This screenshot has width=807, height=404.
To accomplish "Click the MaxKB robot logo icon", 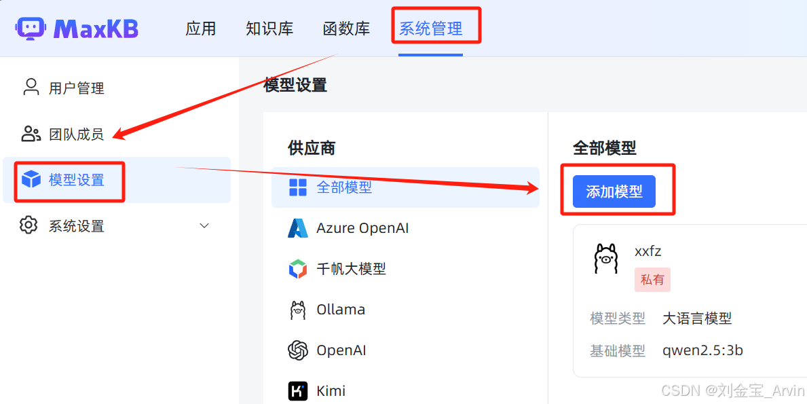I will coord(31,29).
